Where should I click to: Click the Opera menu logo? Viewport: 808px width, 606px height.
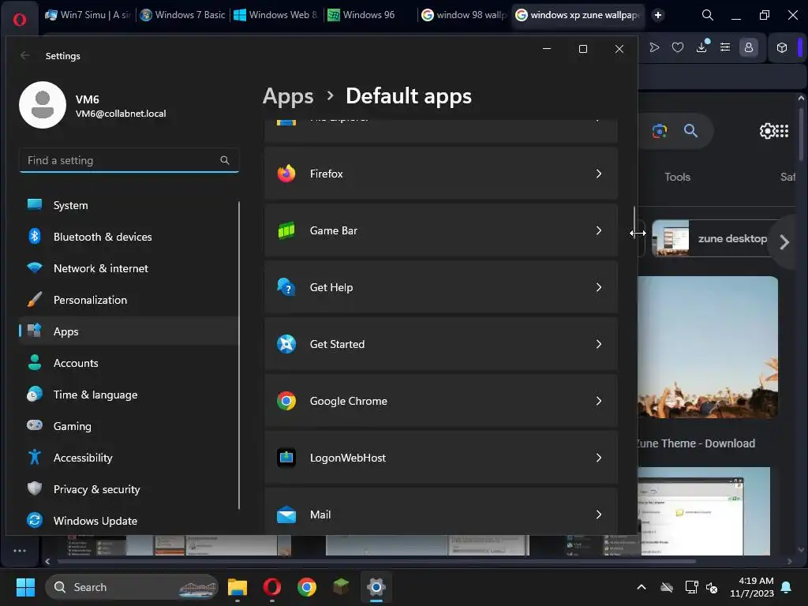click(20, 20)
